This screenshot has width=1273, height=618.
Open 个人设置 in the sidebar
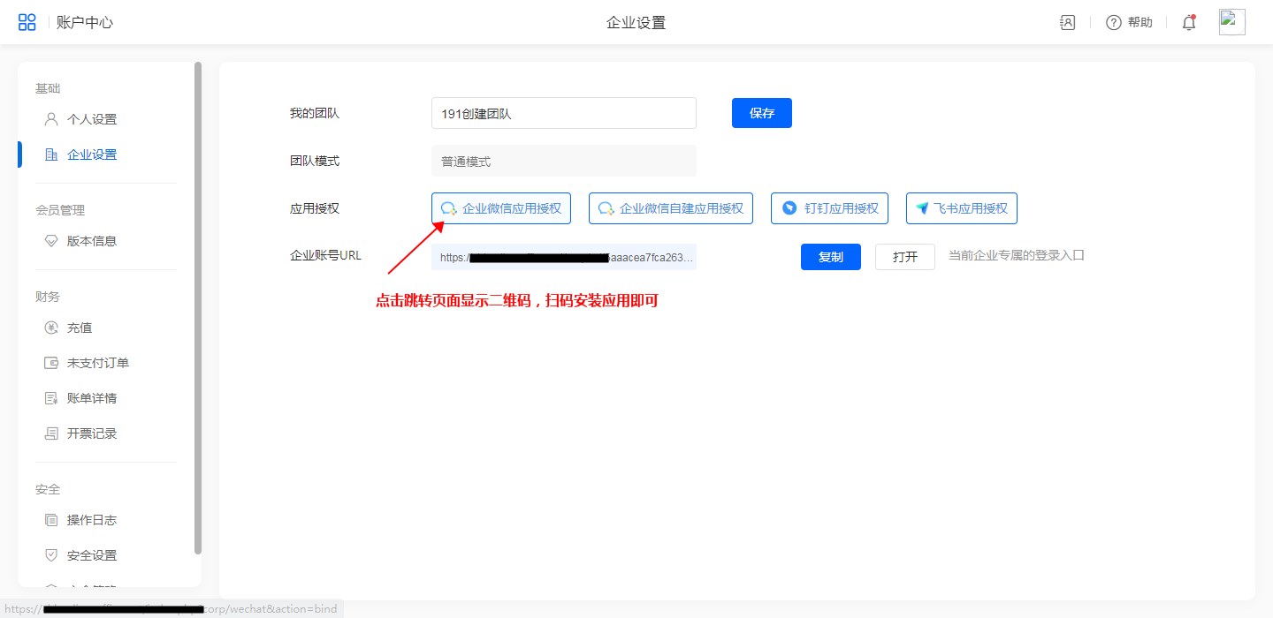(x=91, y=119)
